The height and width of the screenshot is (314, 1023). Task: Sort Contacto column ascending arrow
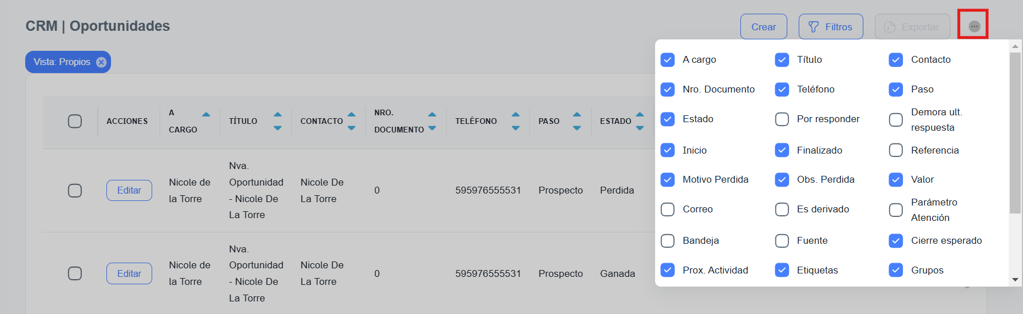pyautogui.click(x=351, y=115)
